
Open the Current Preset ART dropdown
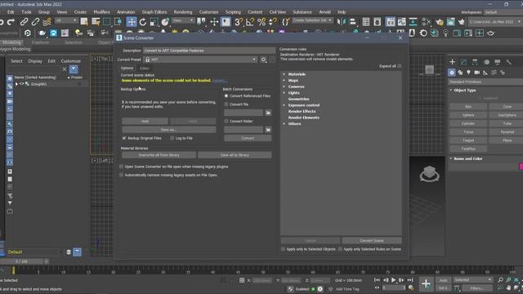(x=201, y=60)
